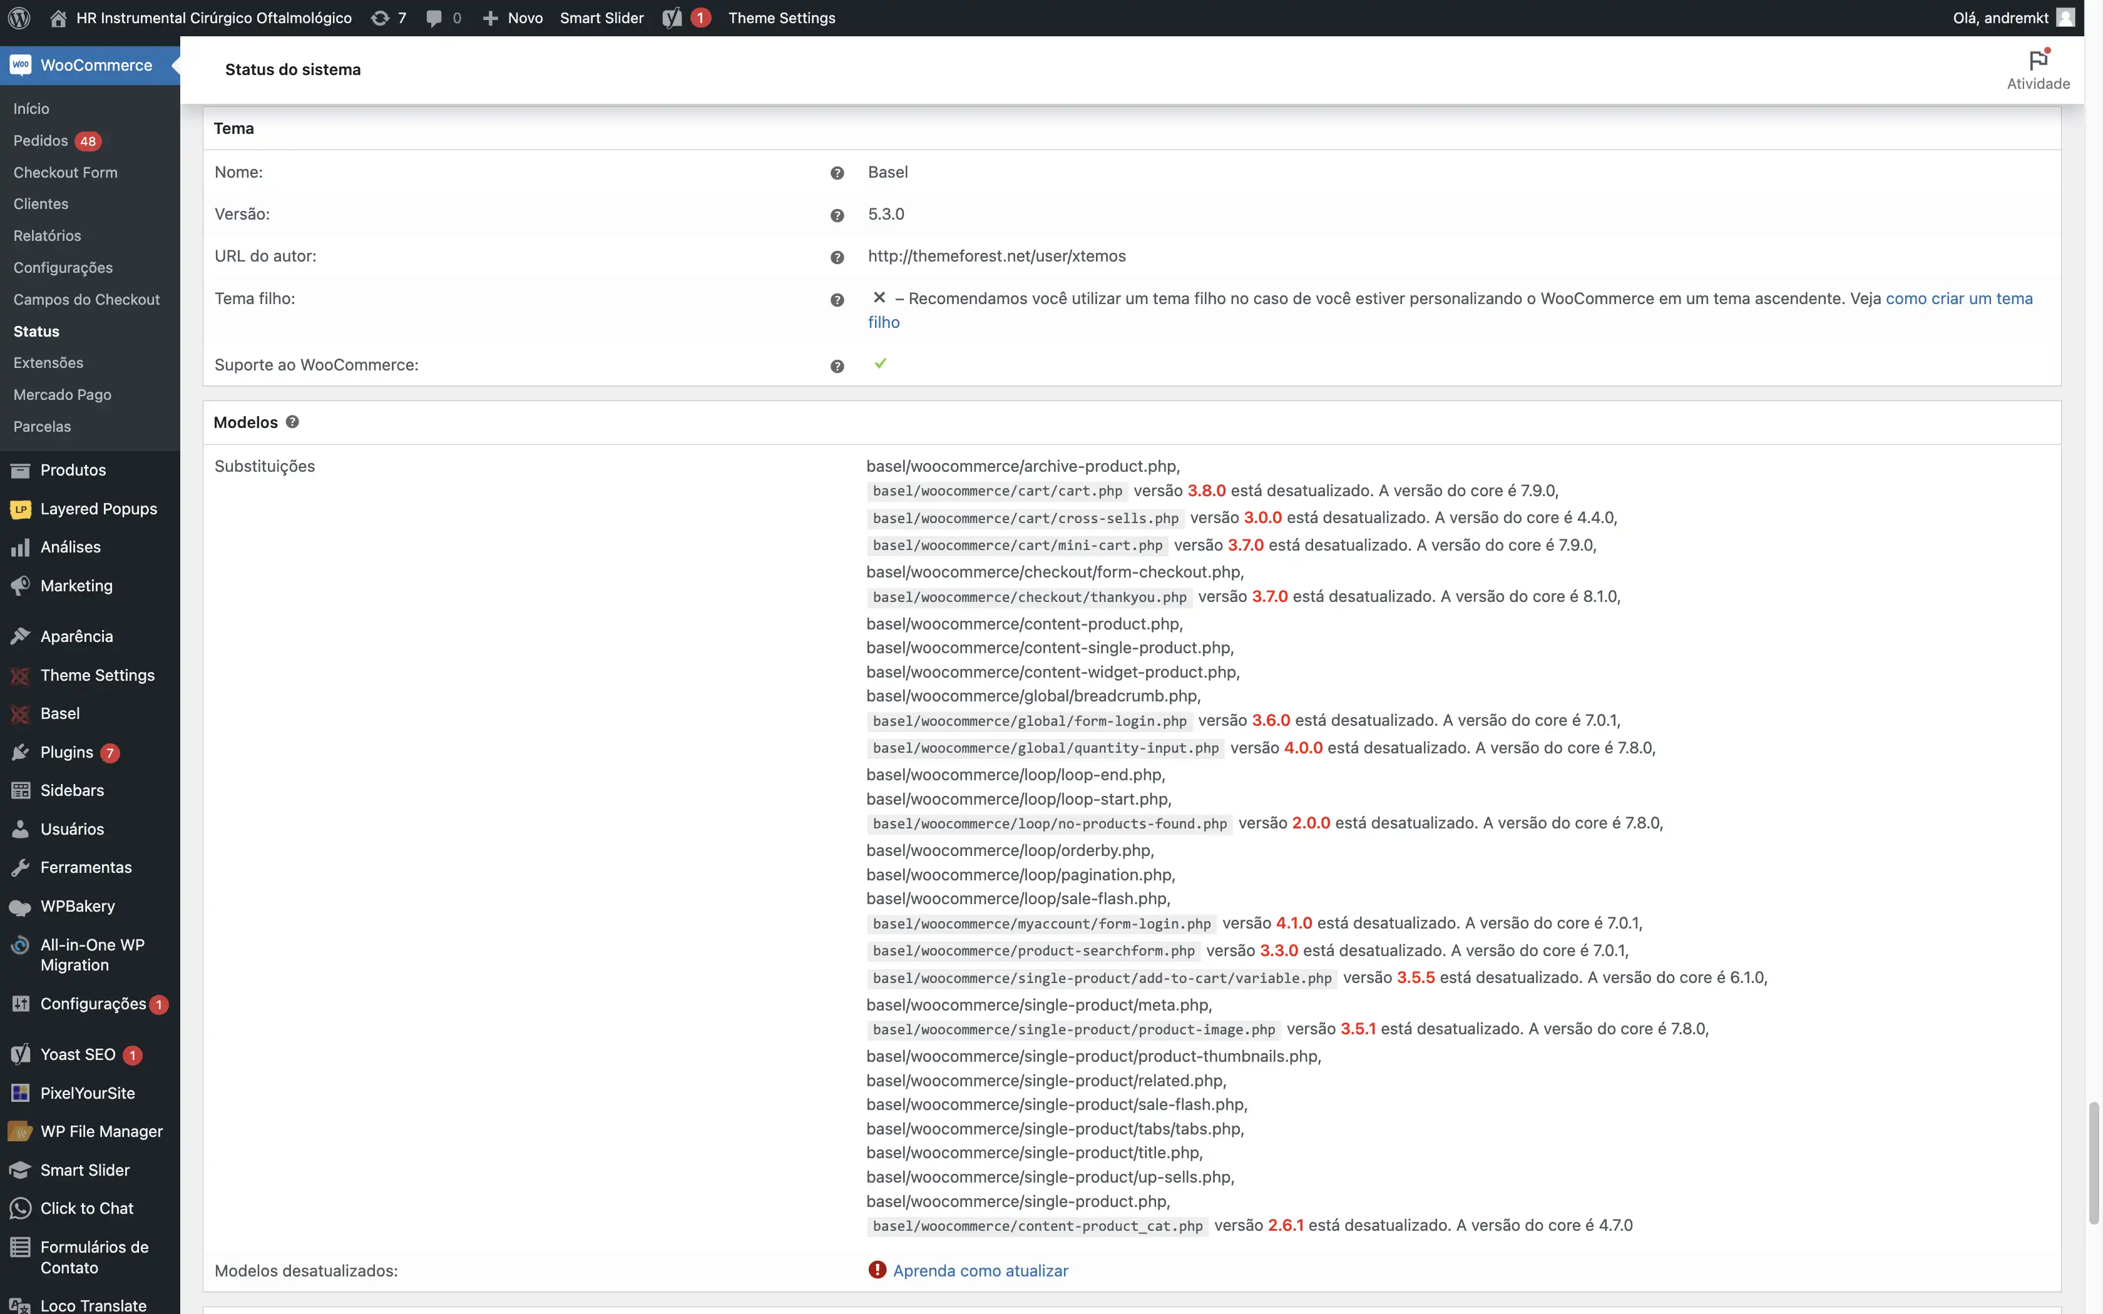
Task: Click 'Aprenda como atualizar' link
Action: coord(980,1271)
